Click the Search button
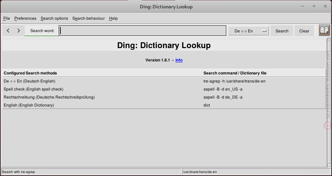Viewport: 332px width, 176px height. click(x=282, y=31)
